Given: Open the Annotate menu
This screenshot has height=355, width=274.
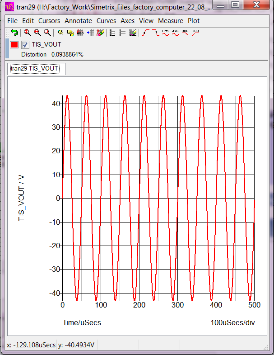Looking at the screenshot, I should pyautogui.click(x=78, y=21).
